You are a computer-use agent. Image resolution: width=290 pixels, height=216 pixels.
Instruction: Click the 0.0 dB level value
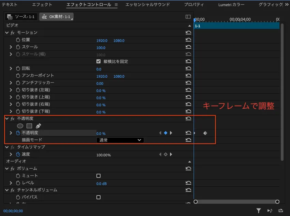(x=102, y=183)
